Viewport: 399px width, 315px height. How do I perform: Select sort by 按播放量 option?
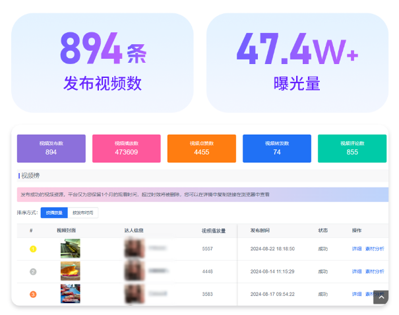tap(53, 213)
